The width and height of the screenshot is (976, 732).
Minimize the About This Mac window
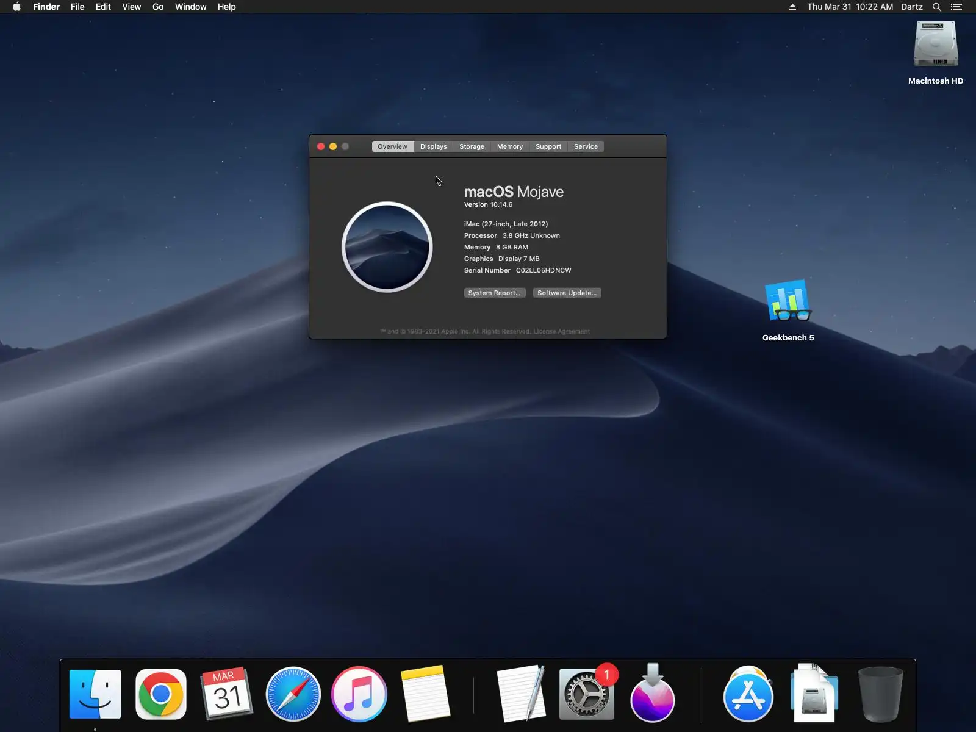tap(333, 146)
